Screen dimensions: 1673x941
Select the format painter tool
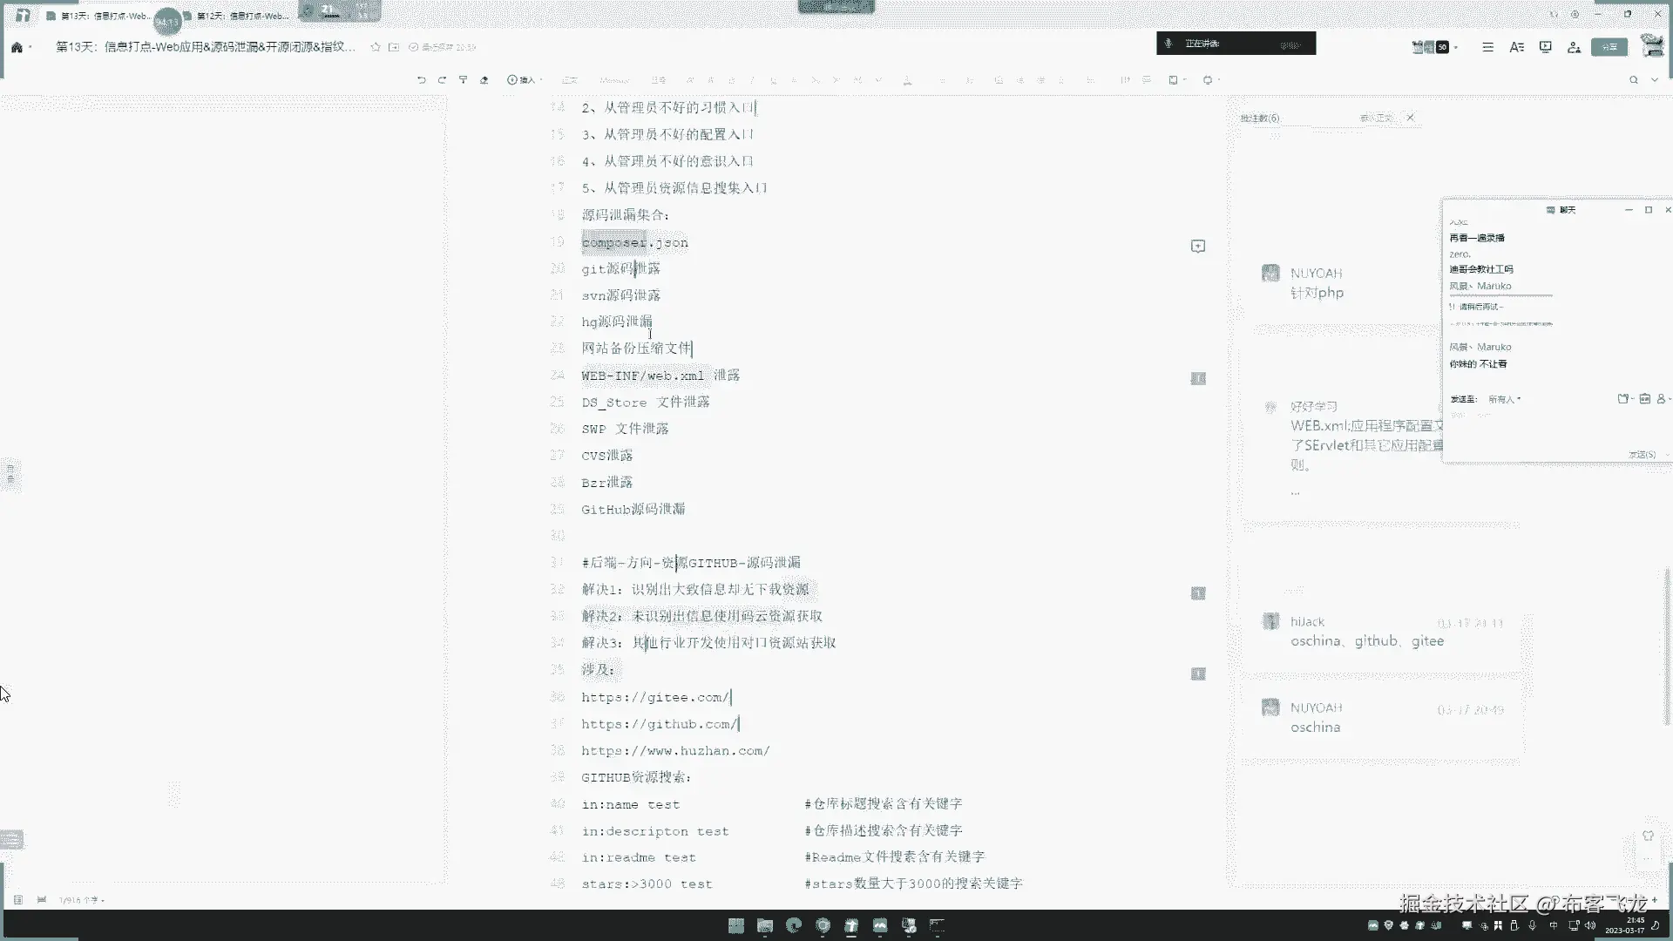(x=463, y=79)
